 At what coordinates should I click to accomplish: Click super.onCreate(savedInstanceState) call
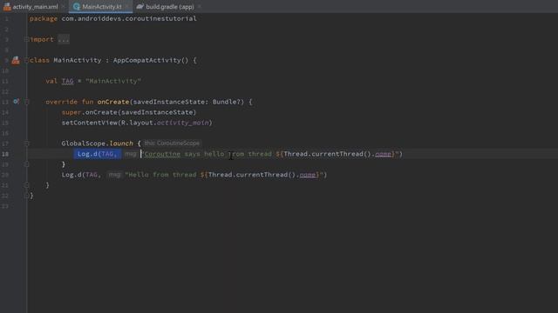point(129,112)
